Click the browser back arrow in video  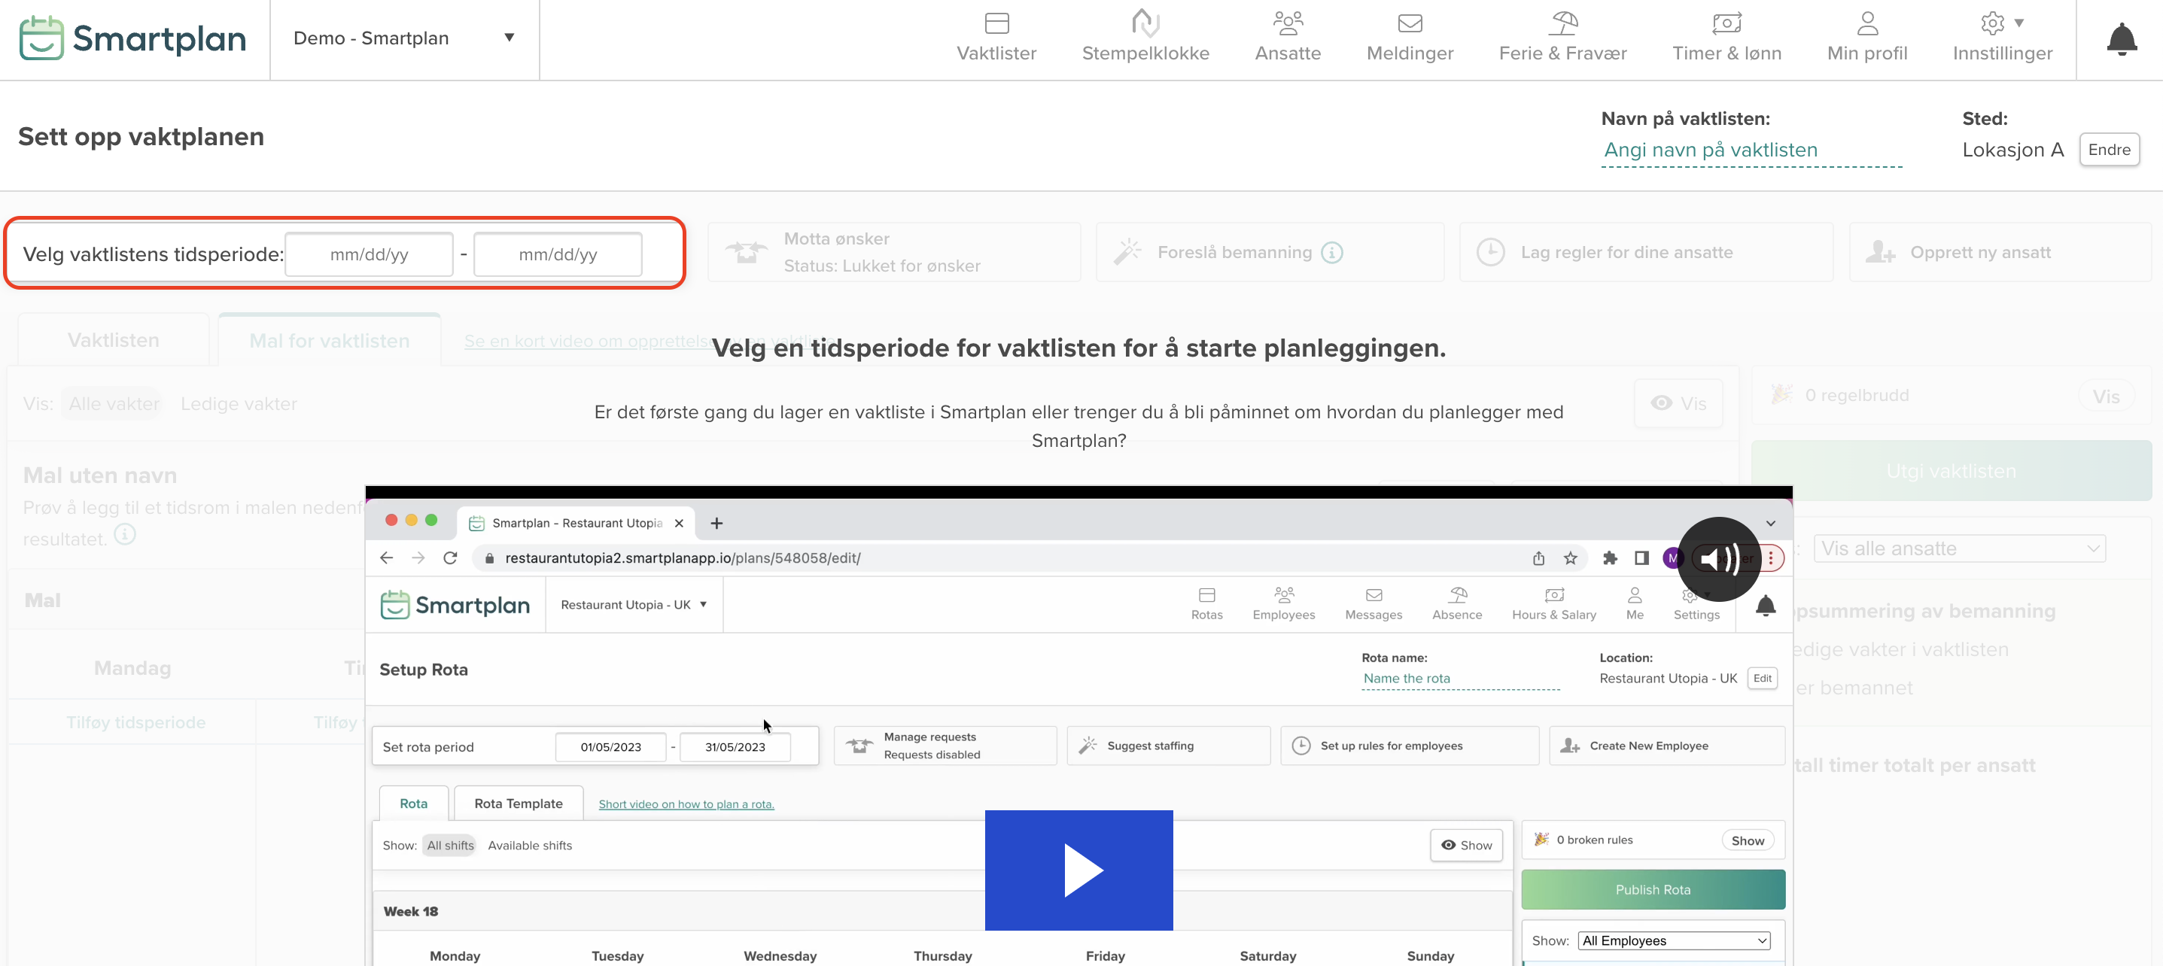(386, 557)
